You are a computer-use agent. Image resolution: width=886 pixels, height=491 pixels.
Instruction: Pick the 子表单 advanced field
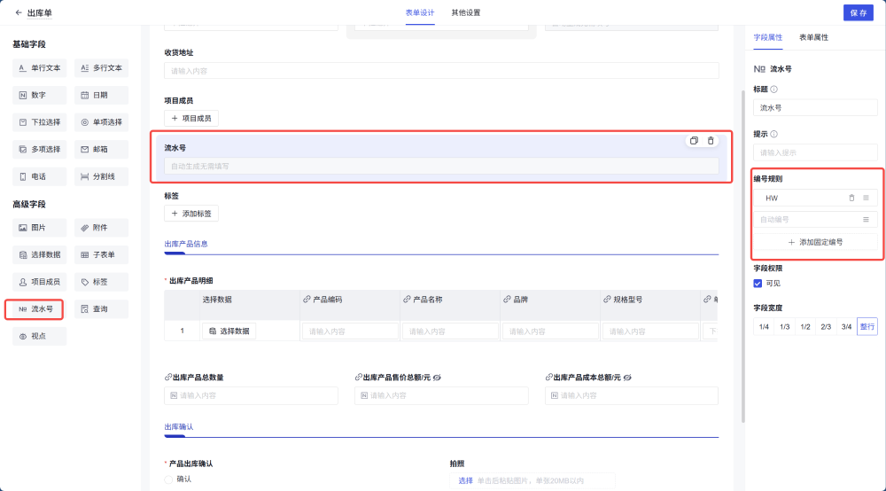(102, 254)
